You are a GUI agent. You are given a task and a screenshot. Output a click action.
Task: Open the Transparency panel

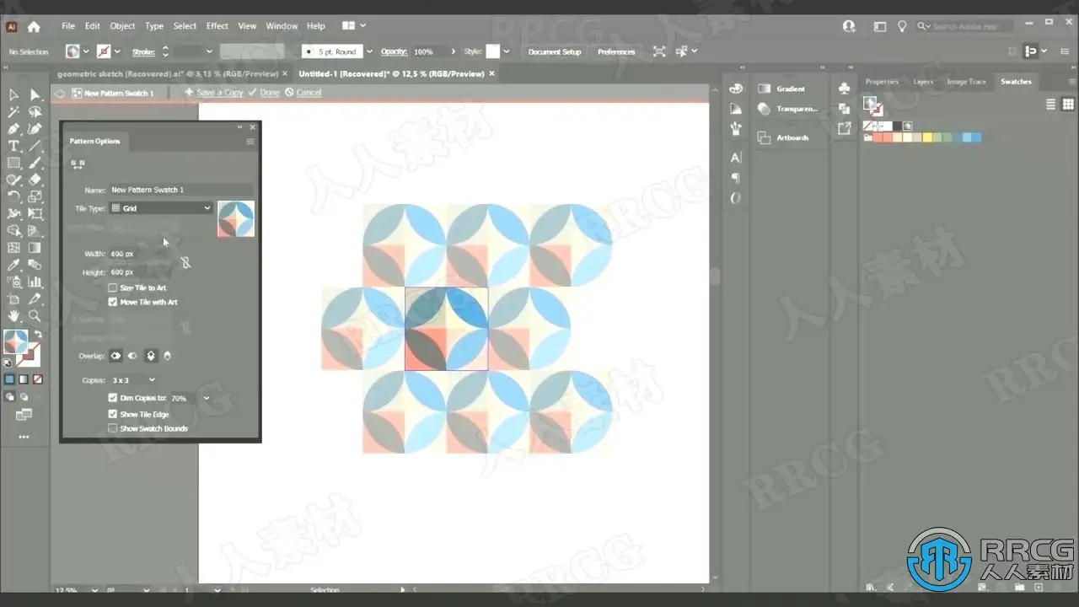[786, 109]
